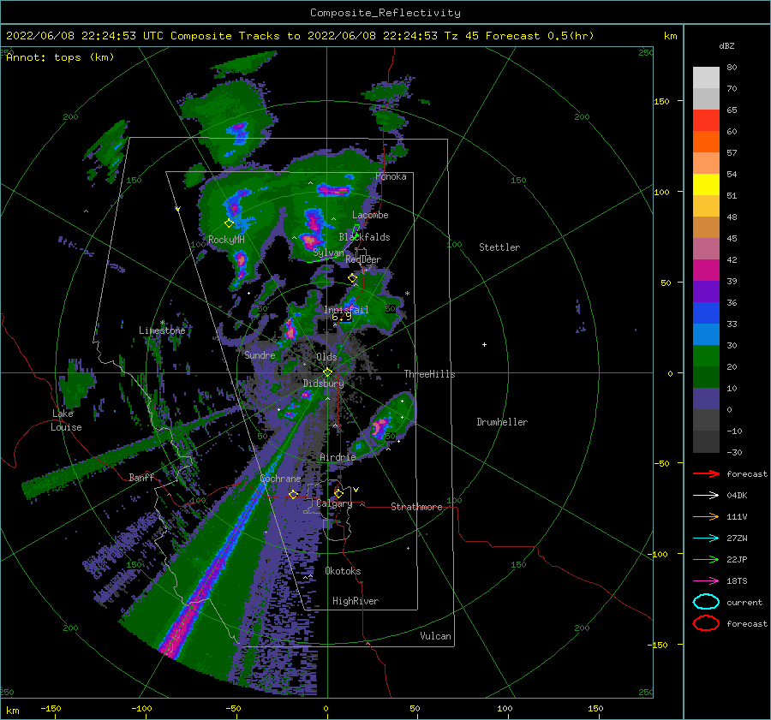The width and height of the screenshot is (771, 720).
Task: Click the Drumheller town label
Action: (502, 422)
